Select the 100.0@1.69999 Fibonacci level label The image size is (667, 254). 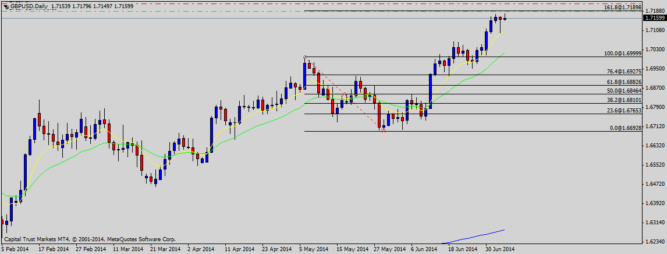[x=623, y=53]
